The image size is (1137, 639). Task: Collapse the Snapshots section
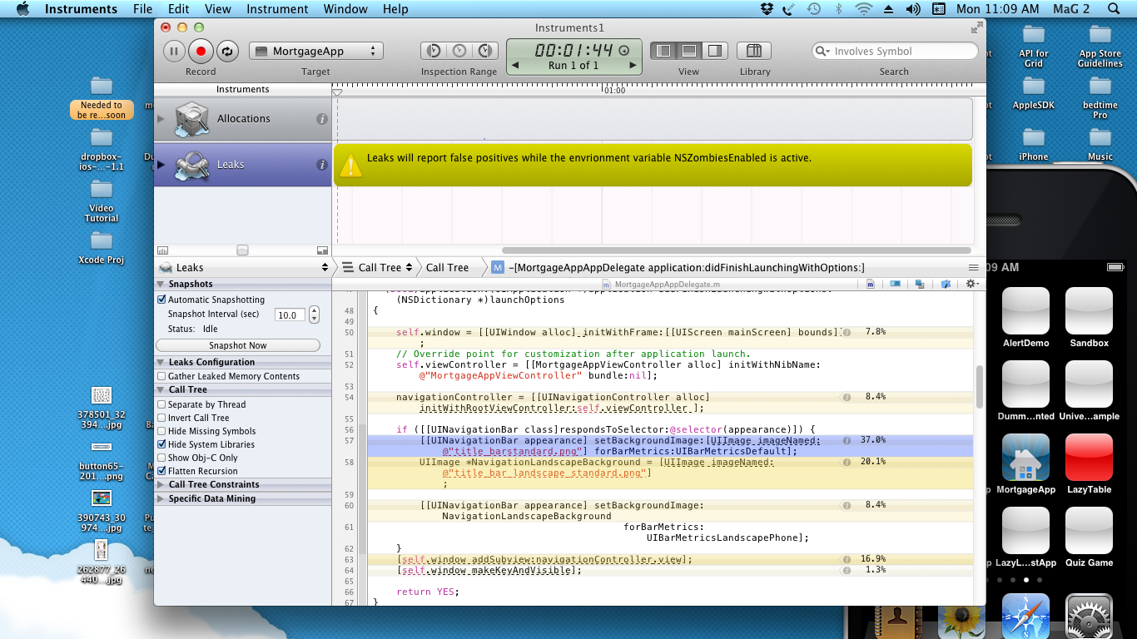coord(161,285)
